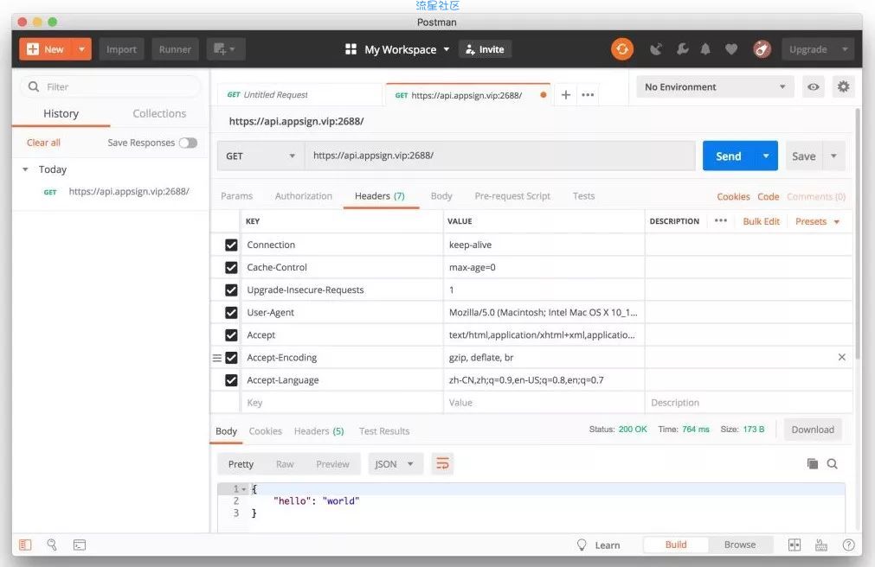
Task: Click the request URL input field
Action: tap(500, 156)
